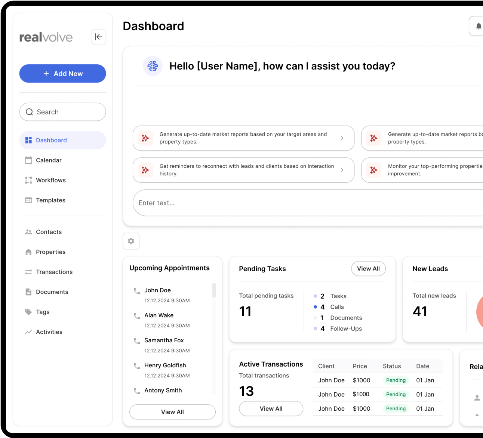Click second 'Generate up-to-date market reports' card
The width and height of the screenshot is (483, 438).
(x=422, y=138)
